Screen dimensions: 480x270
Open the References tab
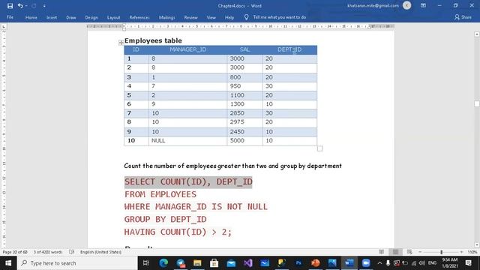(x=139, y=17)
